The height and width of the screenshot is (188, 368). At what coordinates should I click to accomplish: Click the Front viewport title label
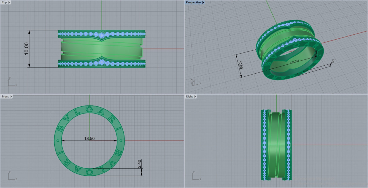click(5, 97)
